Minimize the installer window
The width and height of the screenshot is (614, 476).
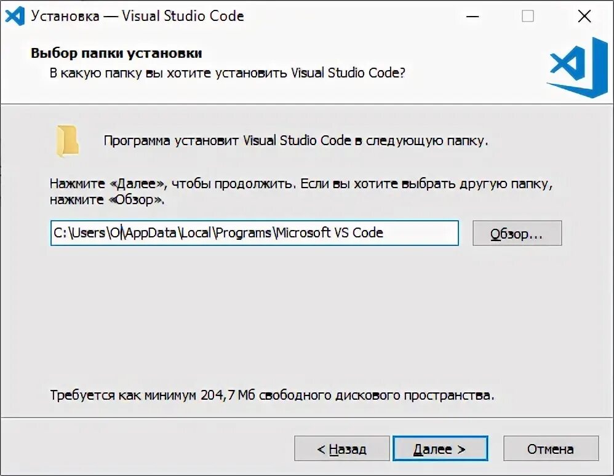point(472,17)
